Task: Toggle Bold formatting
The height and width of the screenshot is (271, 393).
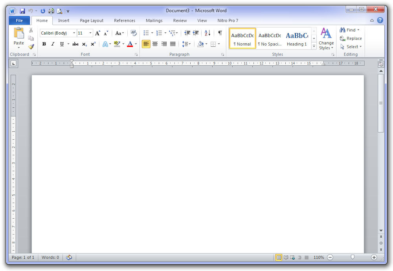Action: click(44, 44)
